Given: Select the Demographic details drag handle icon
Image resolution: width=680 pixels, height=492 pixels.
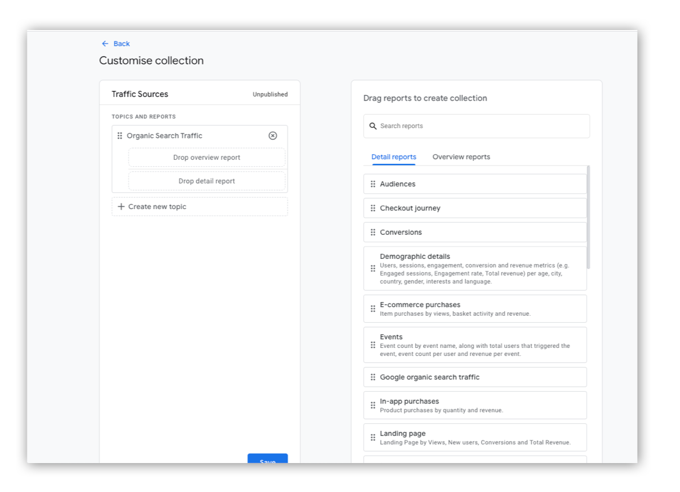Looking at the screenshot, I should [x=373, y=268].
